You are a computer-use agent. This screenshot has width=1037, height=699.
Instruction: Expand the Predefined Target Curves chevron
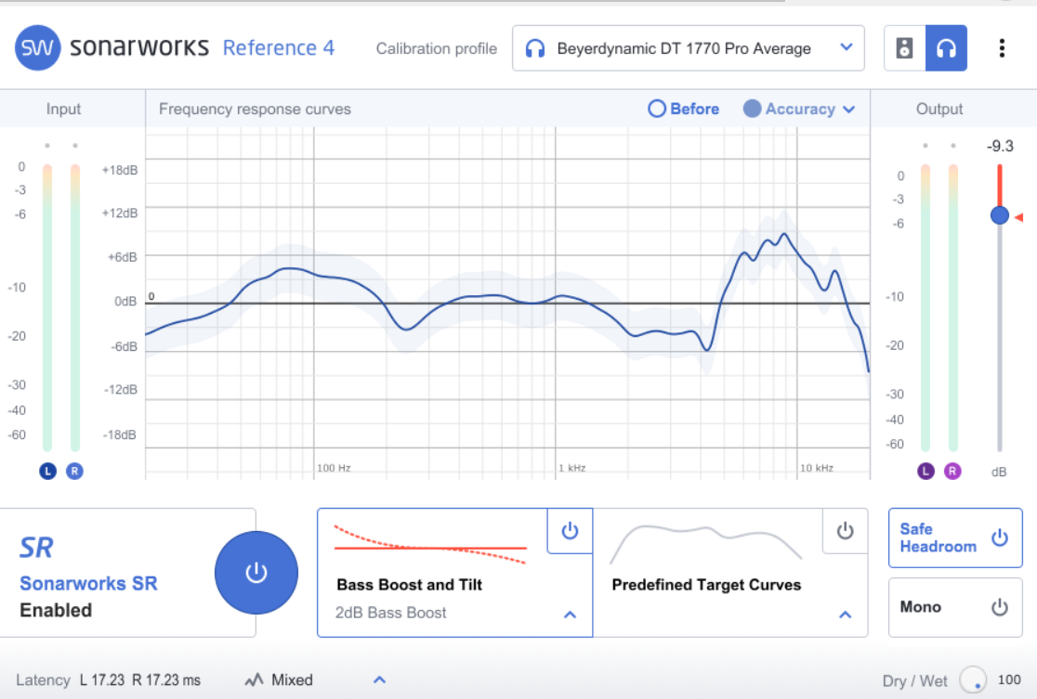[x=845, y=615]
